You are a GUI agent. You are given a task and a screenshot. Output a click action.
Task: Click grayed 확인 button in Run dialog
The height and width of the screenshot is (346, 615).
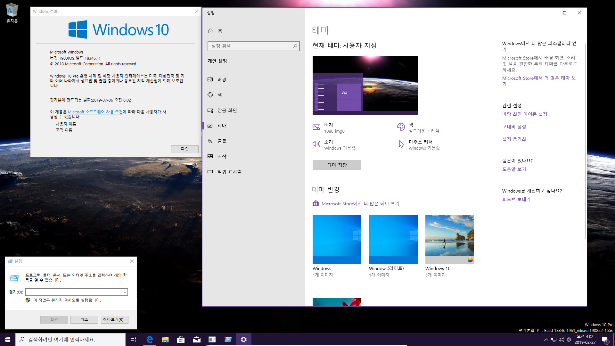[x=54, y=320]
